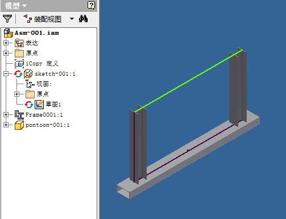
Task: Open the 装配视图 dropdown arrow
Action: [x=72, y=19]
